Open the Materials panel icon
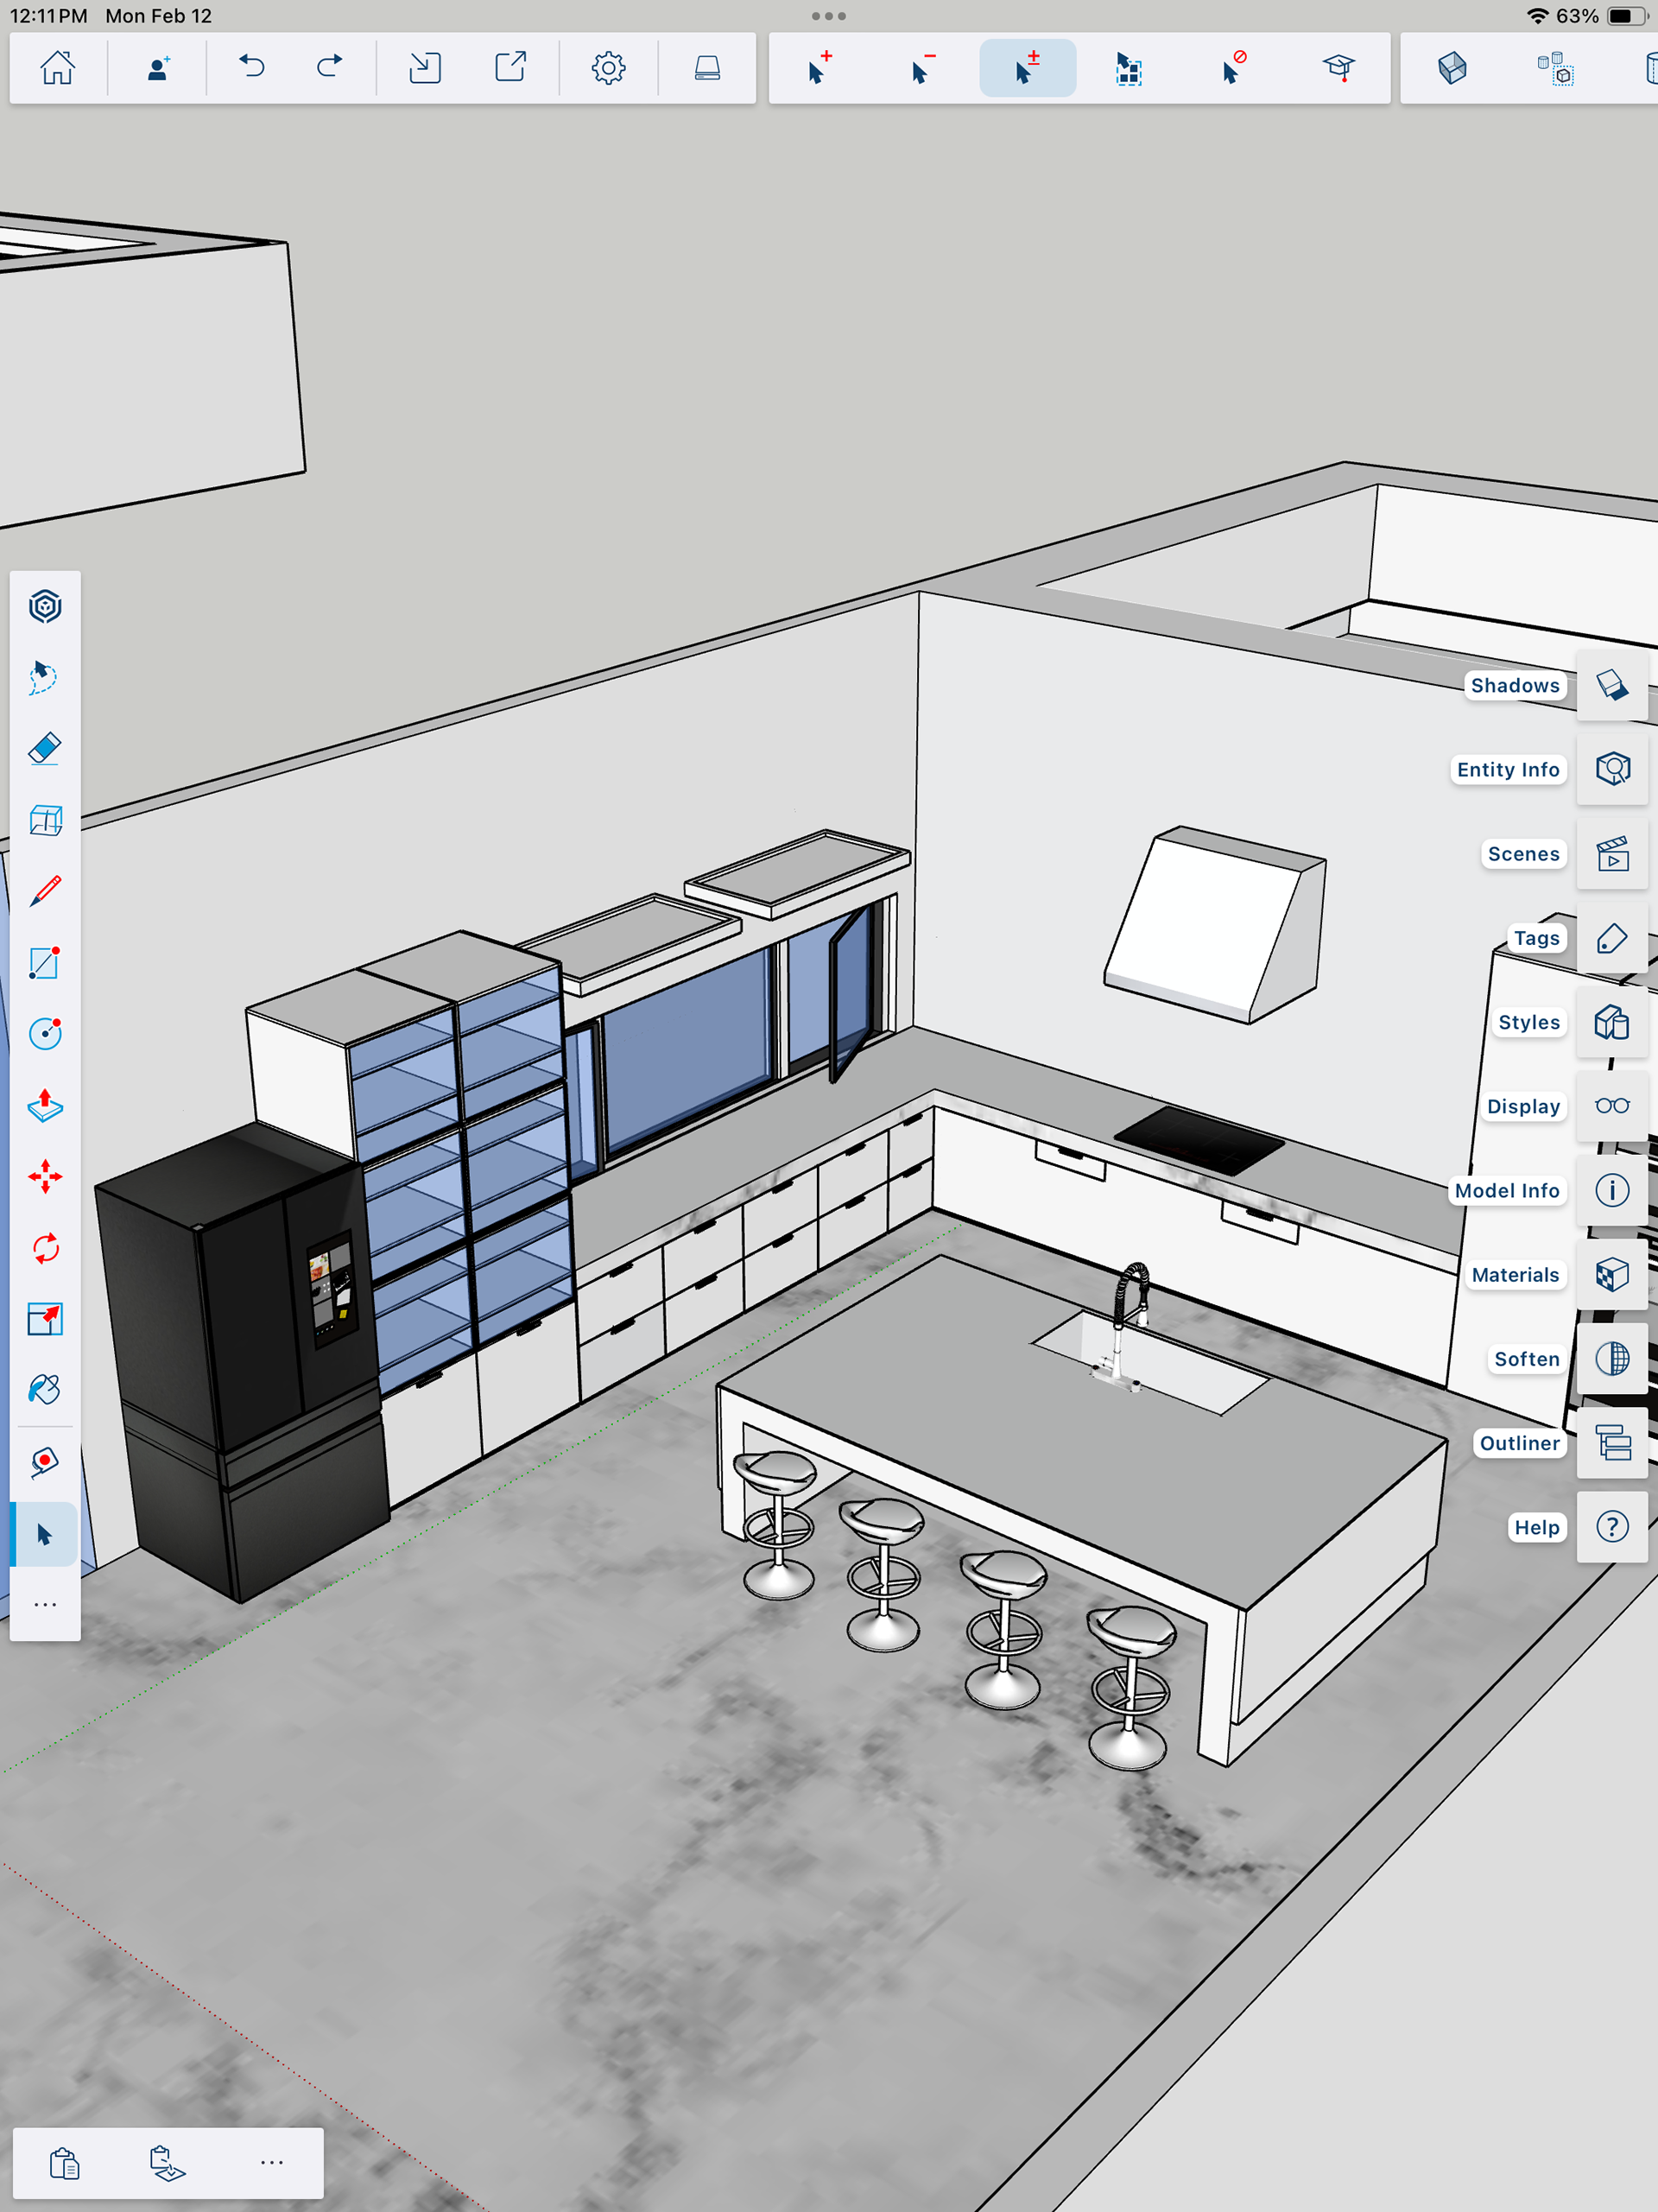The height and width of the screenshot is (2212, 1658). 1612,1275
